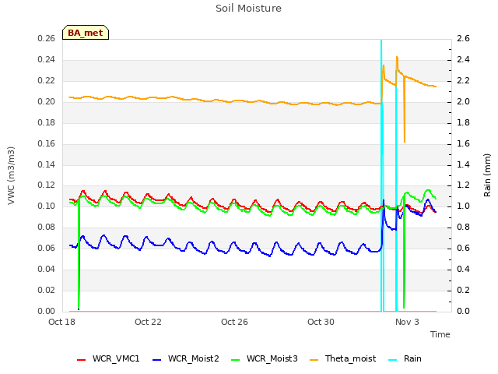Click the orange Theta_moist legend swatch
498x374 pixels.
click(314, 360)
